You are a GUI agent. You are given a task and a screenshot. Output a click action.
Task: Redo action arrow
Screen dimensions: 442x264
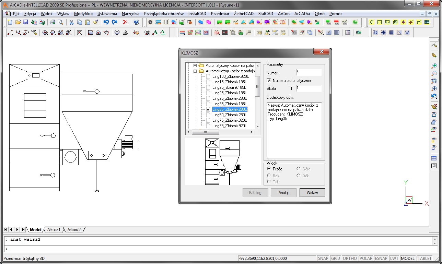[x=114, y=22]
